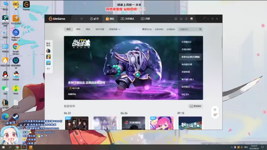Click the 全境封锁2 quick link near search

(x=159, y=29)
